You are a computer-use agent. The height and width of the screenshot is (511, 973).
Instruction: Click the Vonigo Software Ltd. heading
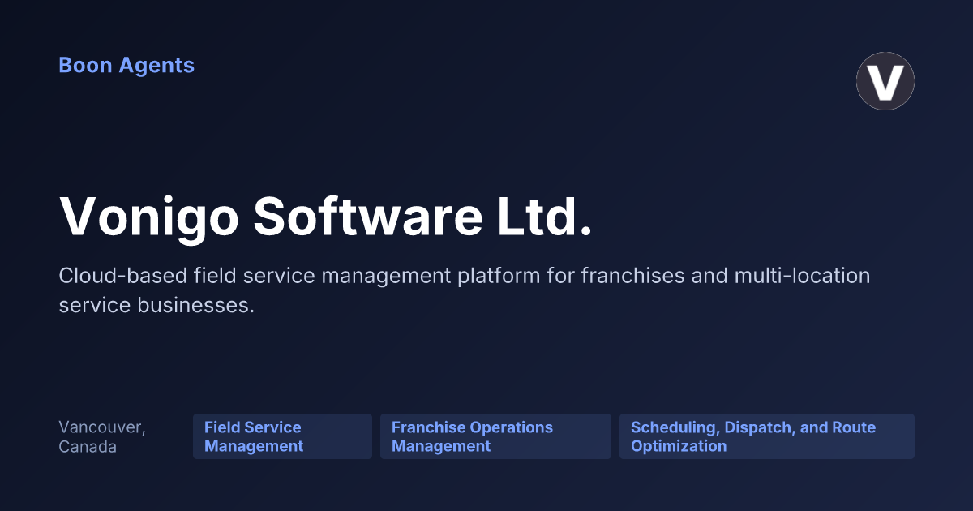click(326, 217)
